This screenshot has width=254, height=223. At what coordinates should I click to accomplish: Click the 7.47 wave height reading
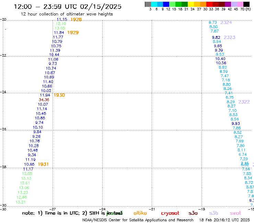click(225, 76)
